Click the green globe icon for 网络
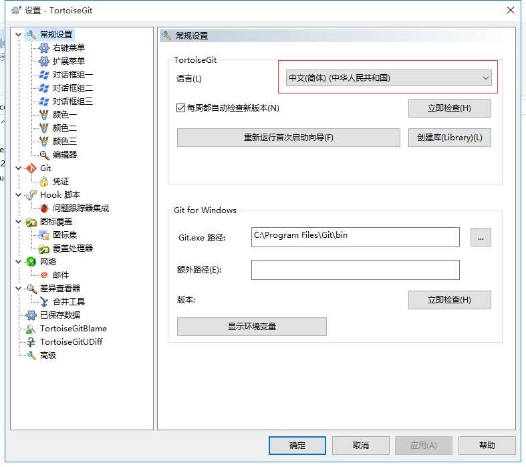526x467 pixels. (31, 261)
